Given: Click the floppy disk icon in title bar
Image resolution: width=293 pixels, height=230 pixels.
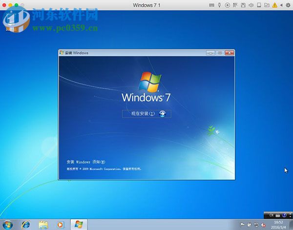Looking at the screenshot, I should (243, 5).
